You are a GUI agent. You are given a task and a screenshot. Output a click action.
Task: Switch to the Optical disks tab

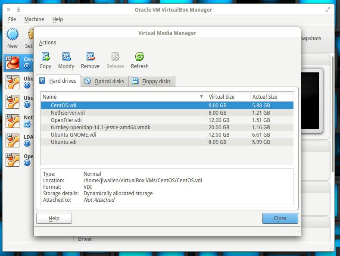coord(105,81)
